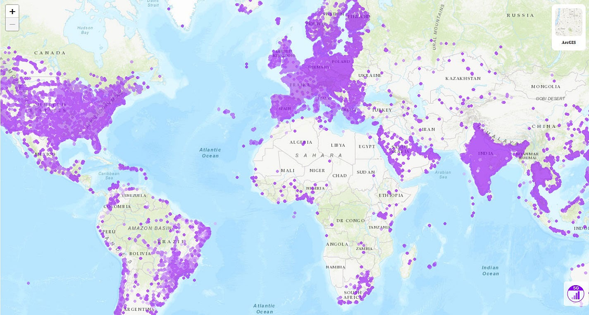The height and width of the screenshot is (315, 589).
Task: Click the ZAMBIA label
Action: tap(364, 249)
